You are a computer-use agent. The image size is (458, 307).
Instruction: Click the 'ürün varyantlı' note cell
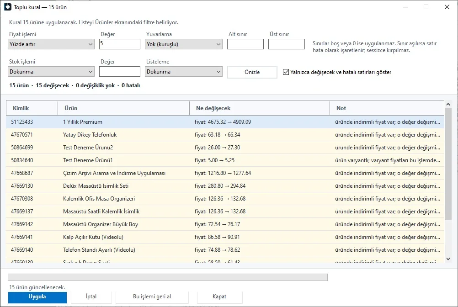click(x=388, y=160)
